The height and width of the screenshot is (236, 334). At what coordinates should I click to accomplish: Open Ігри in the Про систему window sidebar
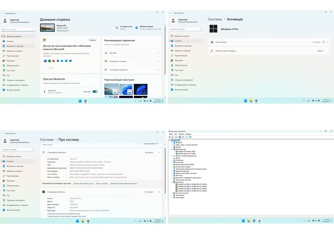point(18,195)
